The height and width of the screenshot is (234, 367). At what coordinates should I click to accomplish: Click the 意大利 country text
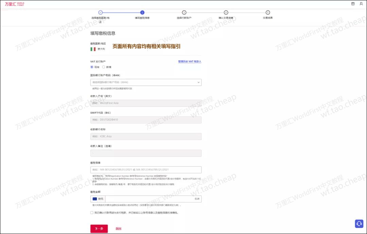(x=101, y=49)
